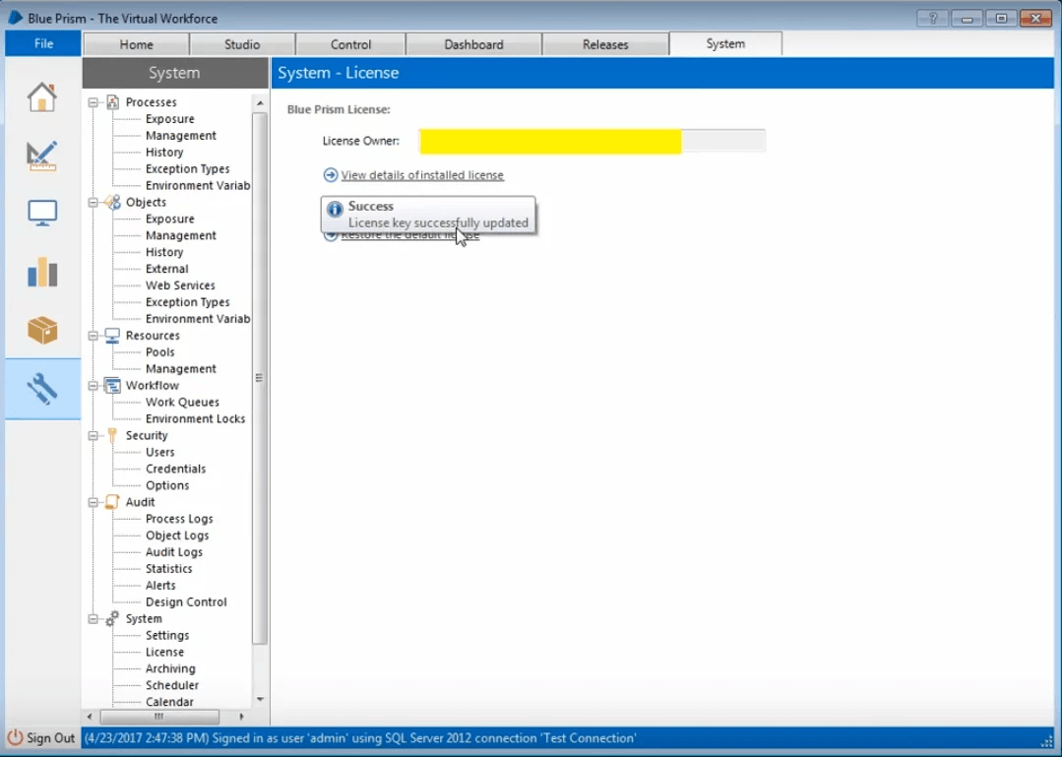Select Exposure under Processes

(x=170, y=118)
